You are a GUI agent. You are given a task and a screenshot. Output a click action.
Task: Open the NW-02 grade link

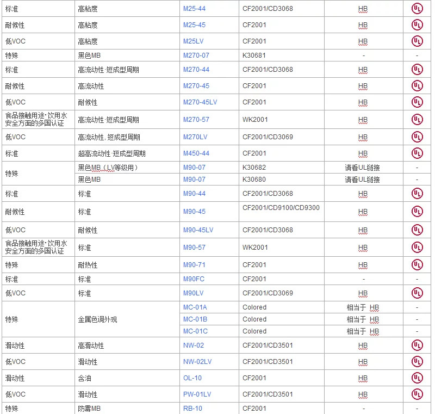click(194, 345)
